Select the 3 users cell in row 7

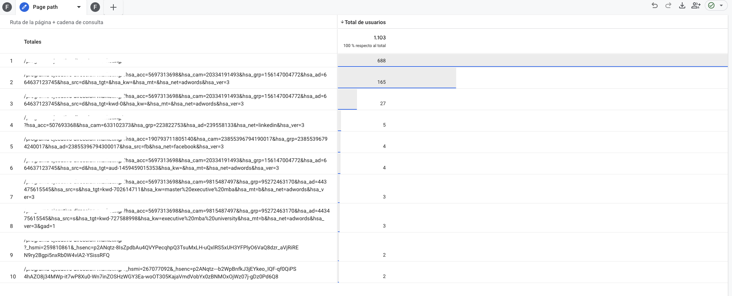(x=384, y=197)
